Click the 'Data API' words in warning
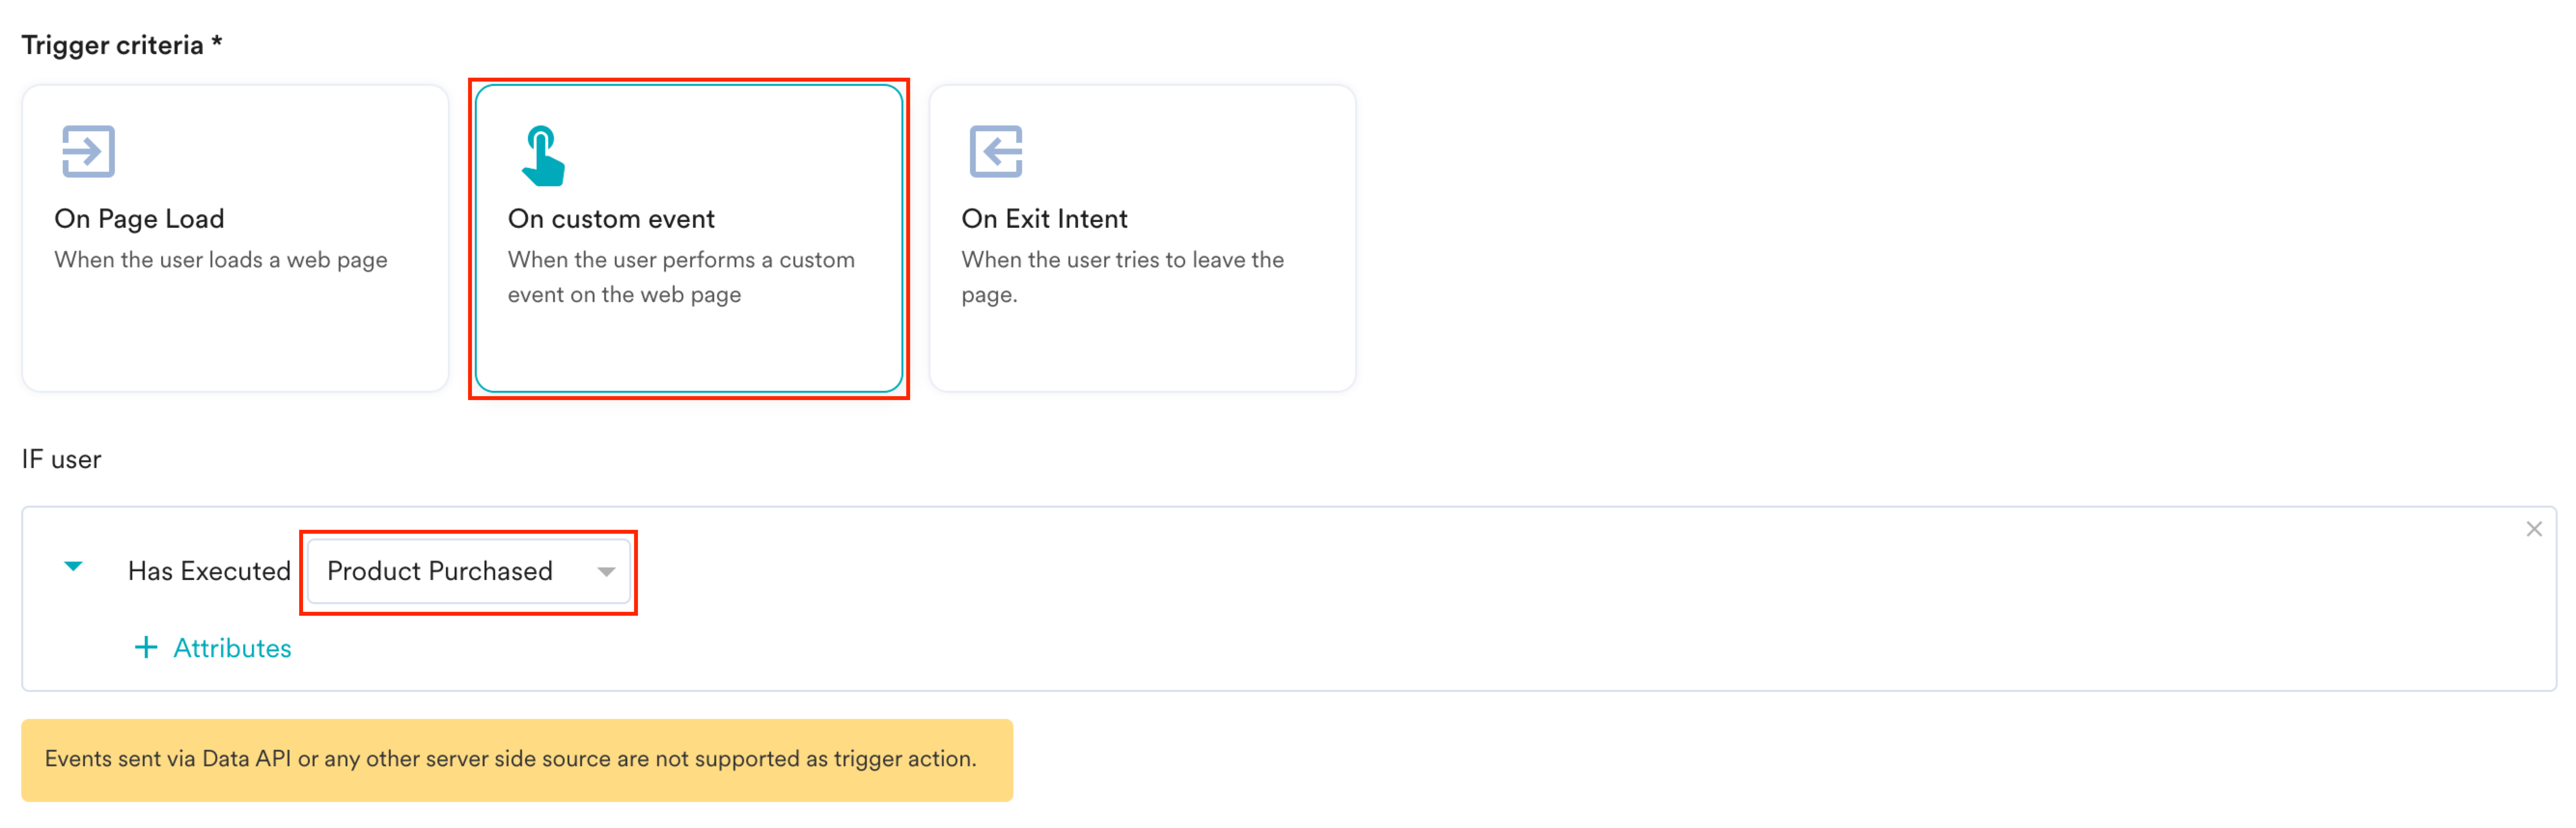 [246, 759]
